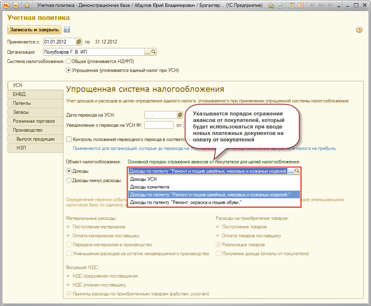Screen dimensions: 371x306
Task: Click the star favorites icon in title bar
Action: [x=27, y=6]
